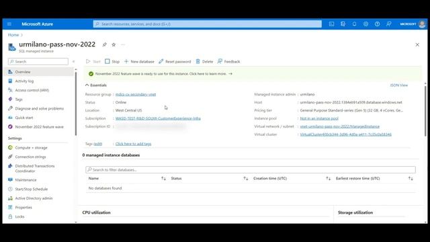
Task: Focus the global Azure search box
Action: tap(208, 24)
